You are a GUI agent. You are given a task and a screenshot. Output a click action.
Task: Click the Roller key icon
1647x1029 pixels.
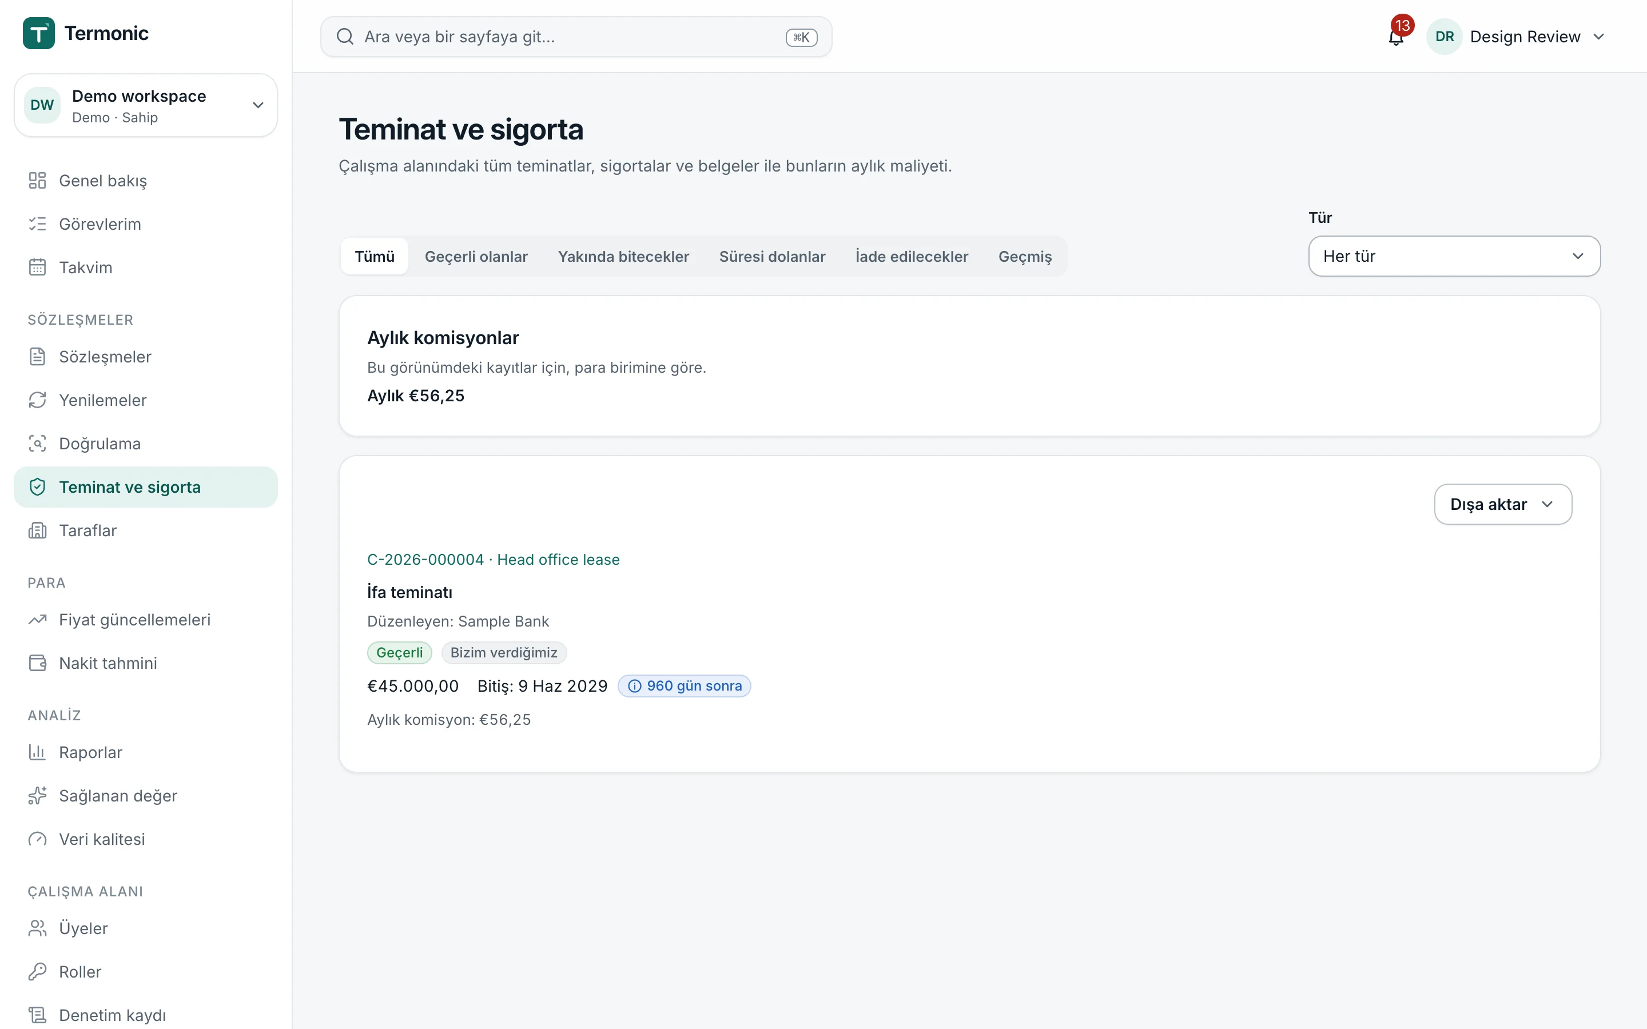pyautogui.click(x=37, y=972)
